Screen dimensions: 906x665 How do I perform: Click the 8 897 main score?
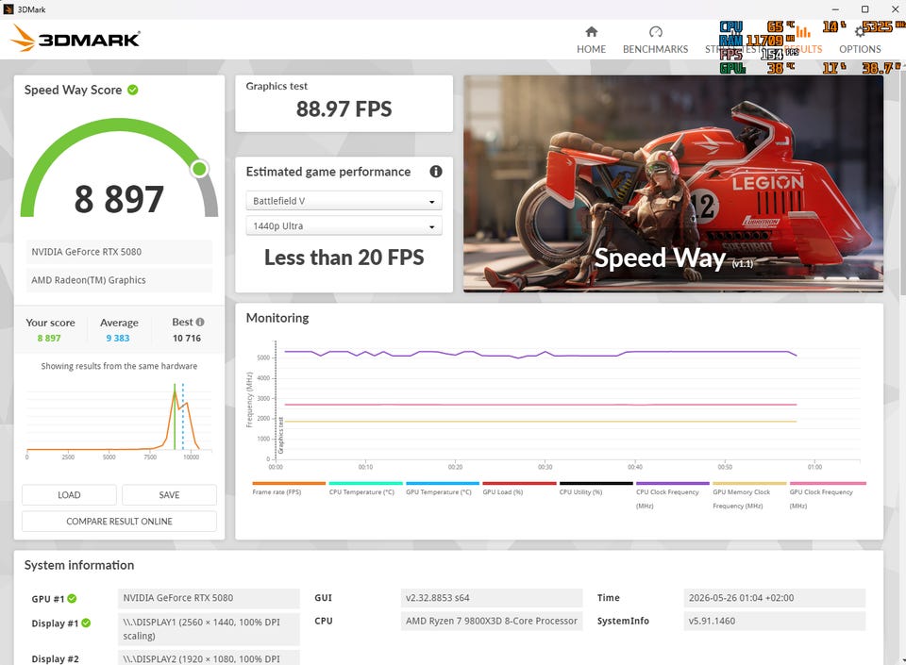pyautogui.click(x=119, y=199)
